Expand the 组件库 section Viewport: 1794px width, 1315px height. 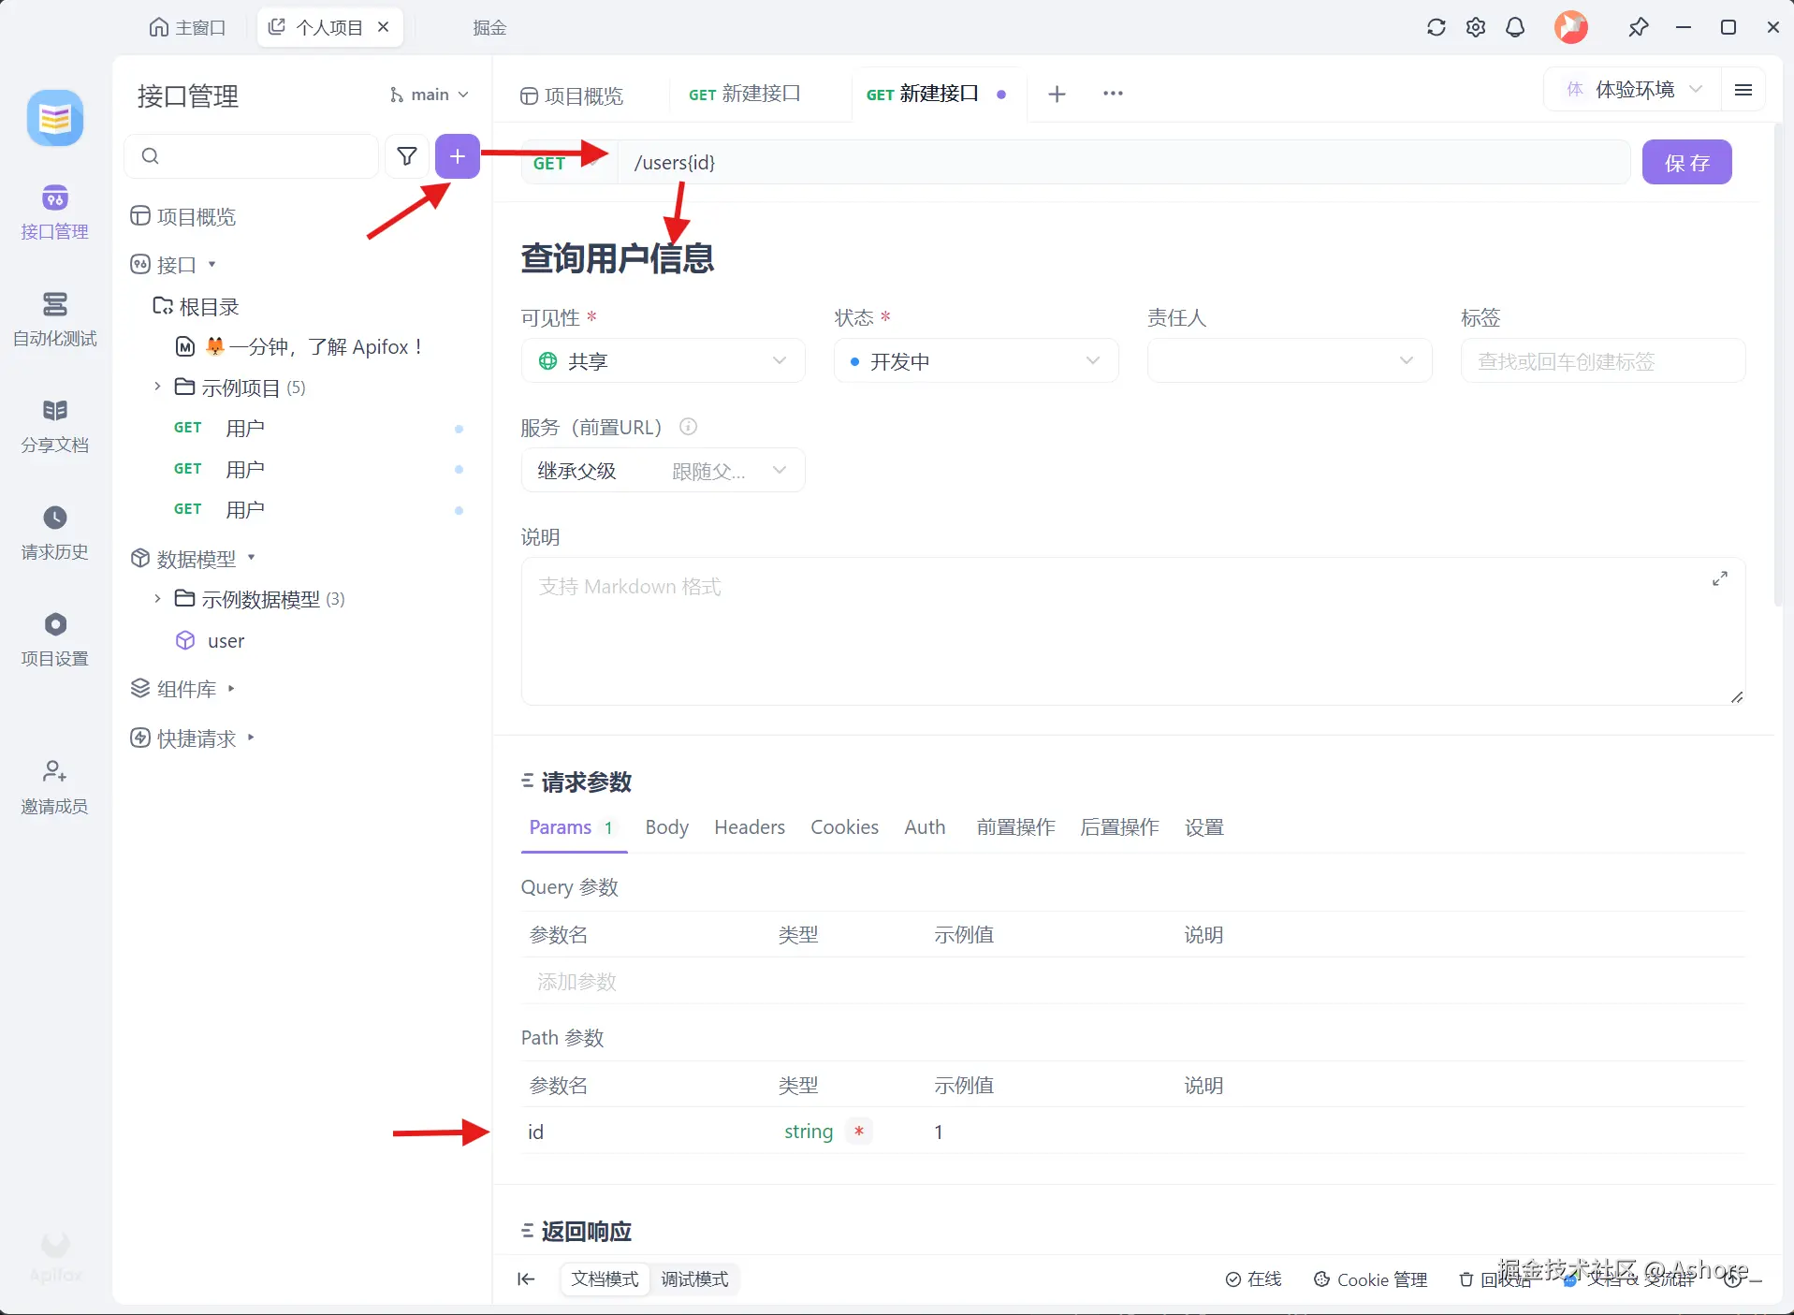231,689
